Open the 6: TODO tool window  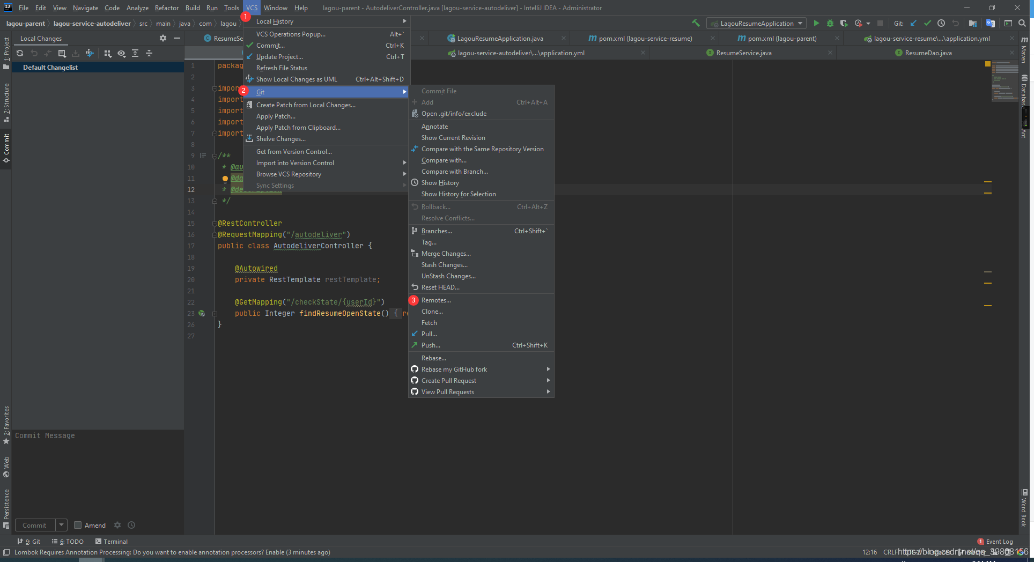coord(68,542)
